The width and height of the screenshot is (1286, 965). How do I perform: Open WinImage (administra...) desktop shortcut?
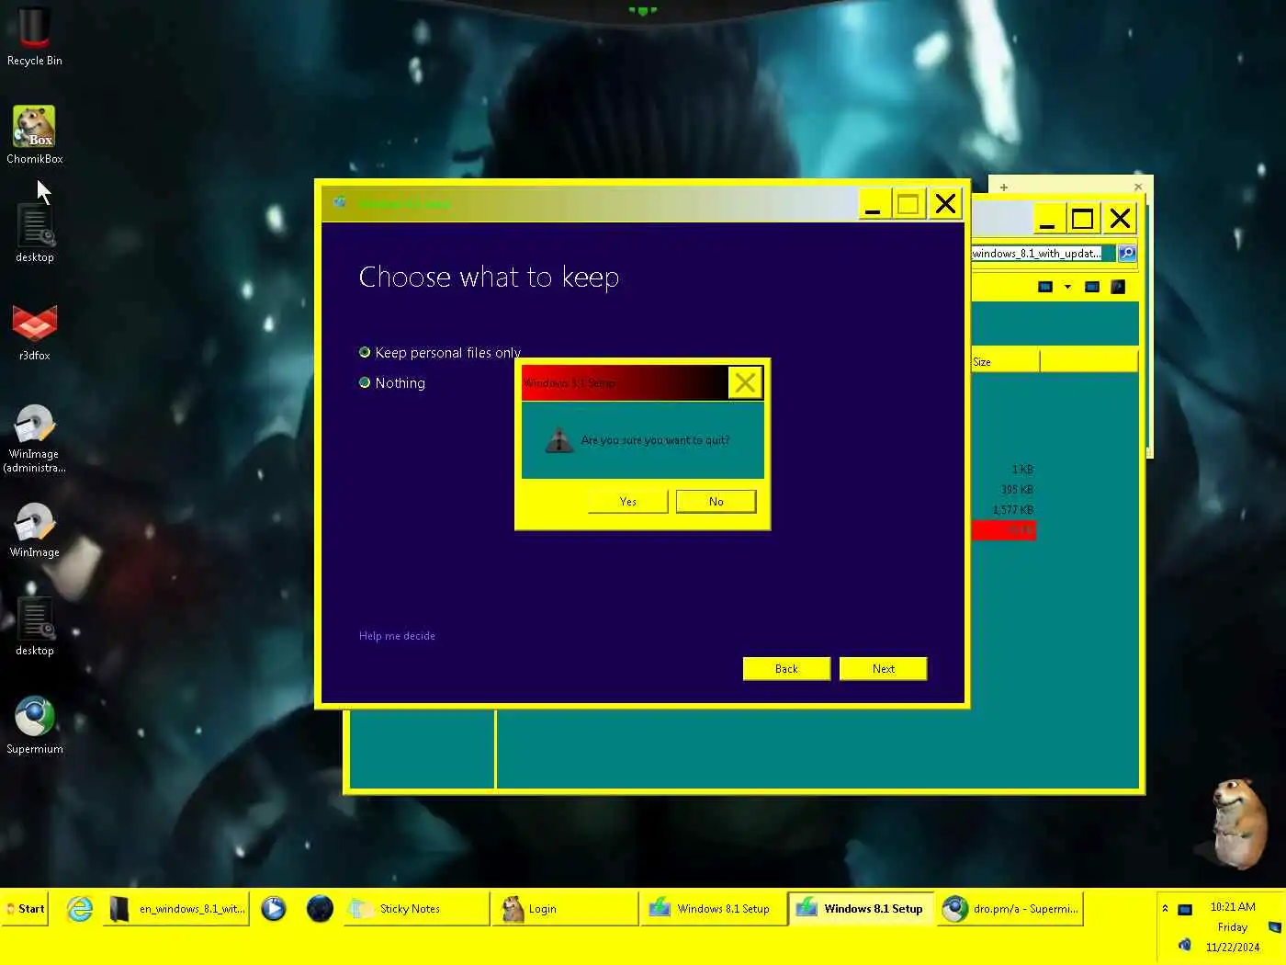pos(34,438)
